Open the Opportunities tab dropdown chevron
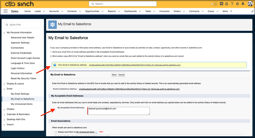 [x=102, y=11]
